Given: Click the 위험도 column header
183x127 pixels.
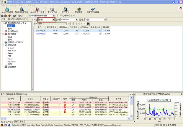Looking at the screenshot, I should [46, 99].
